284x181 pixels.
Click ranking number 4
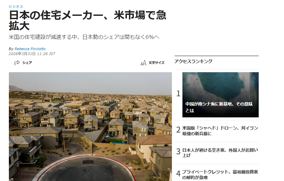178,173
